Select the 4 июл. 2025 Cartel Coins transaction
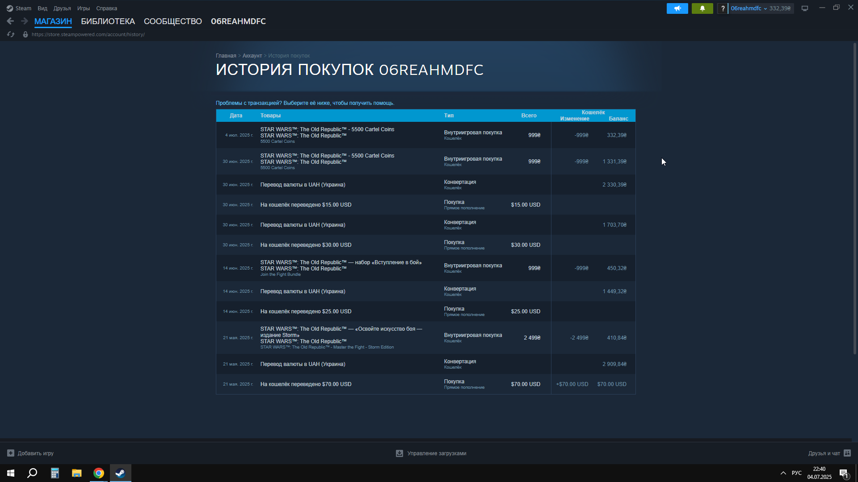 click(x=425, y=135)
